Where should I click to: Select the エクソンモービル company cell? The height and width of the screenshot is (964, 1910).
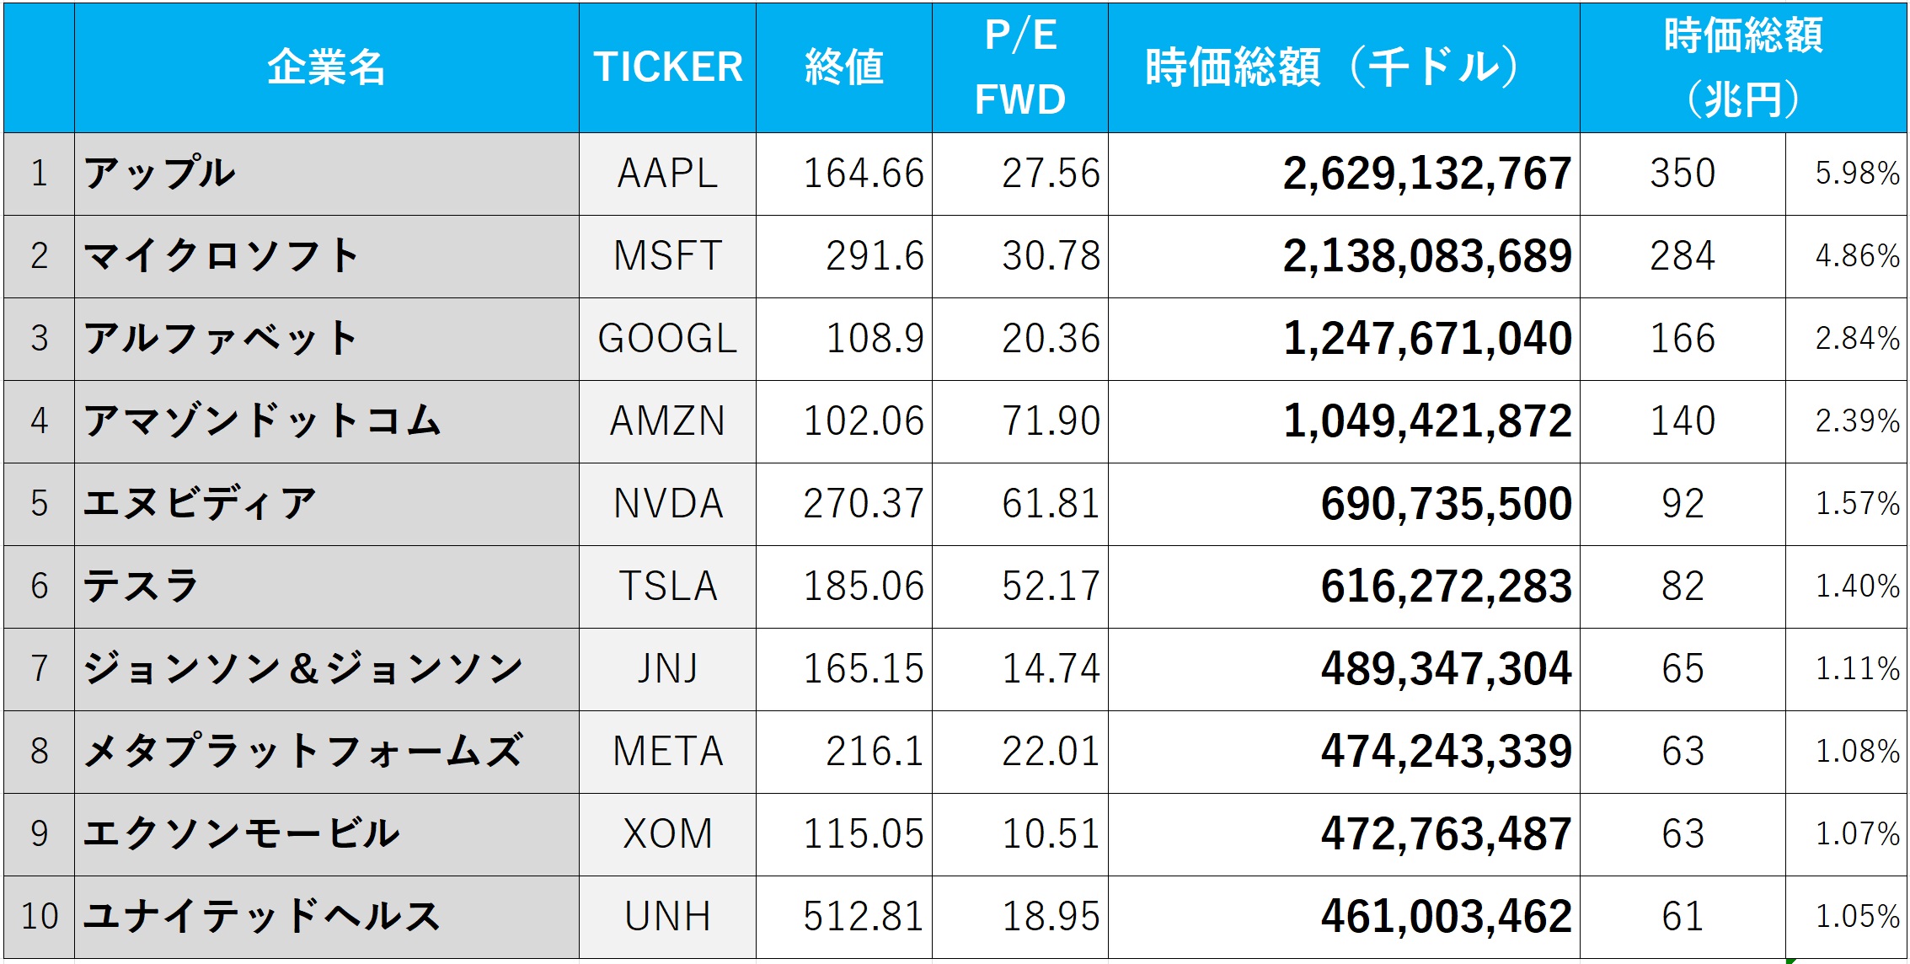[x=326, y=834]
